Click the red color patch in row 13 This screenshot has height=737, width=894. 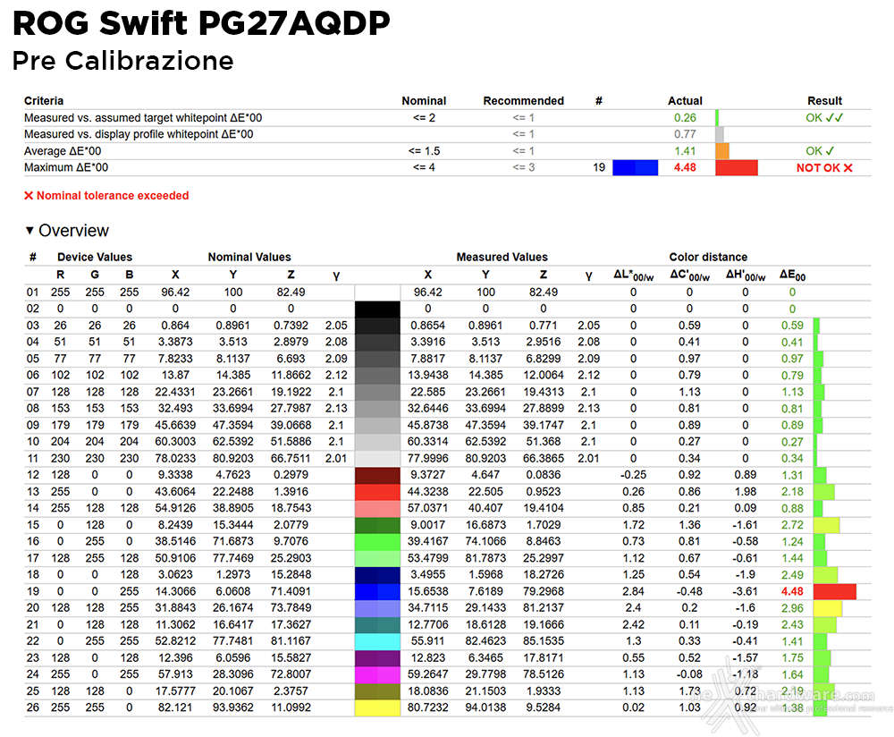377,492
